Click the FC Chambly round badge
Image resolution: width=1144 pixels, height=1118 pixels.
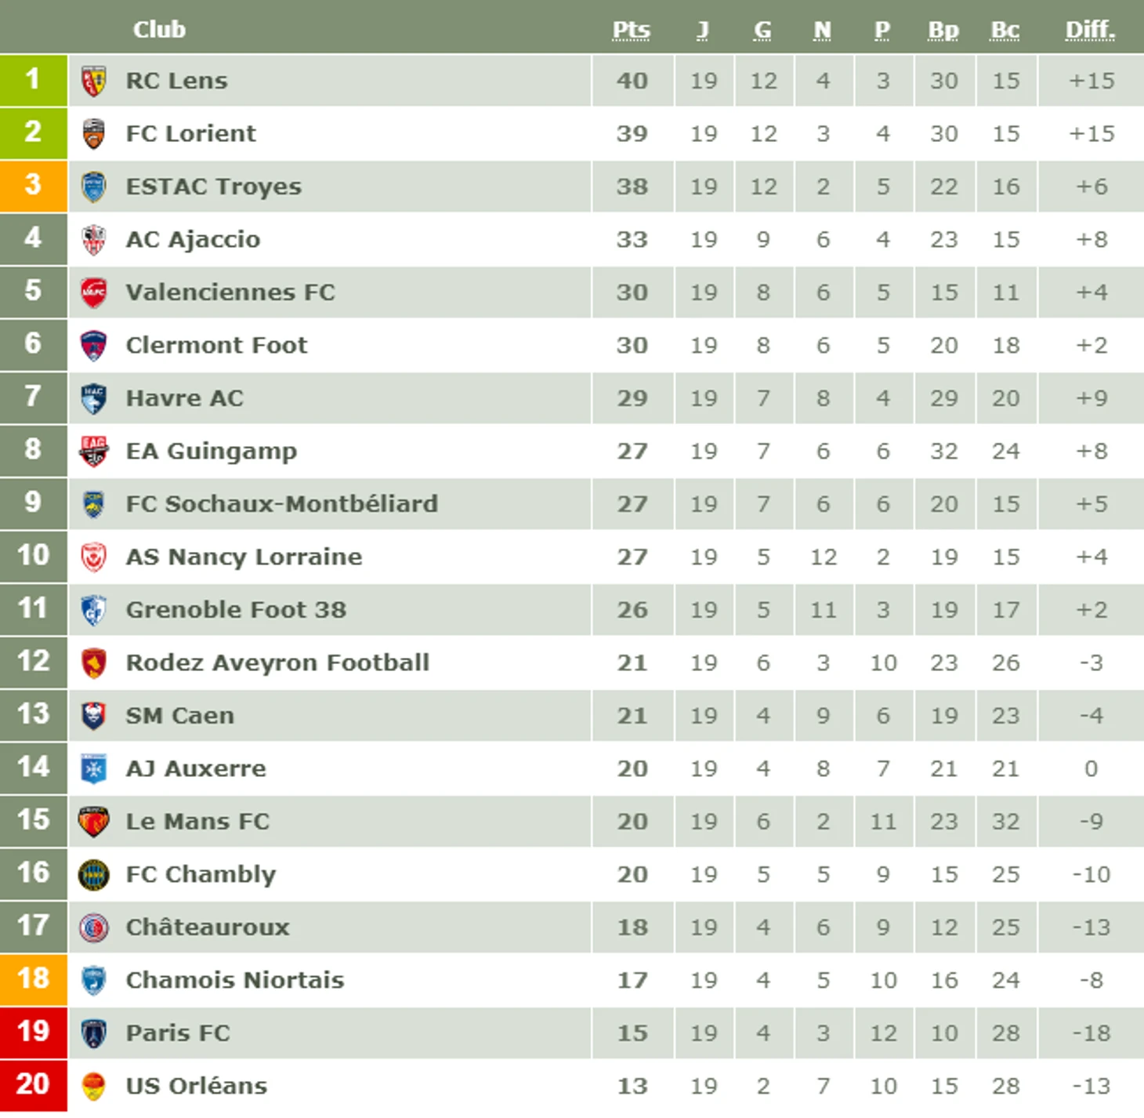tap(93, 874)
